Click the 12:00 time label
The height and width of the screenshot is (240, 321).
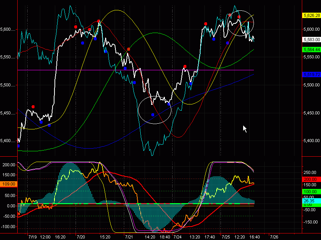point(45,237)
